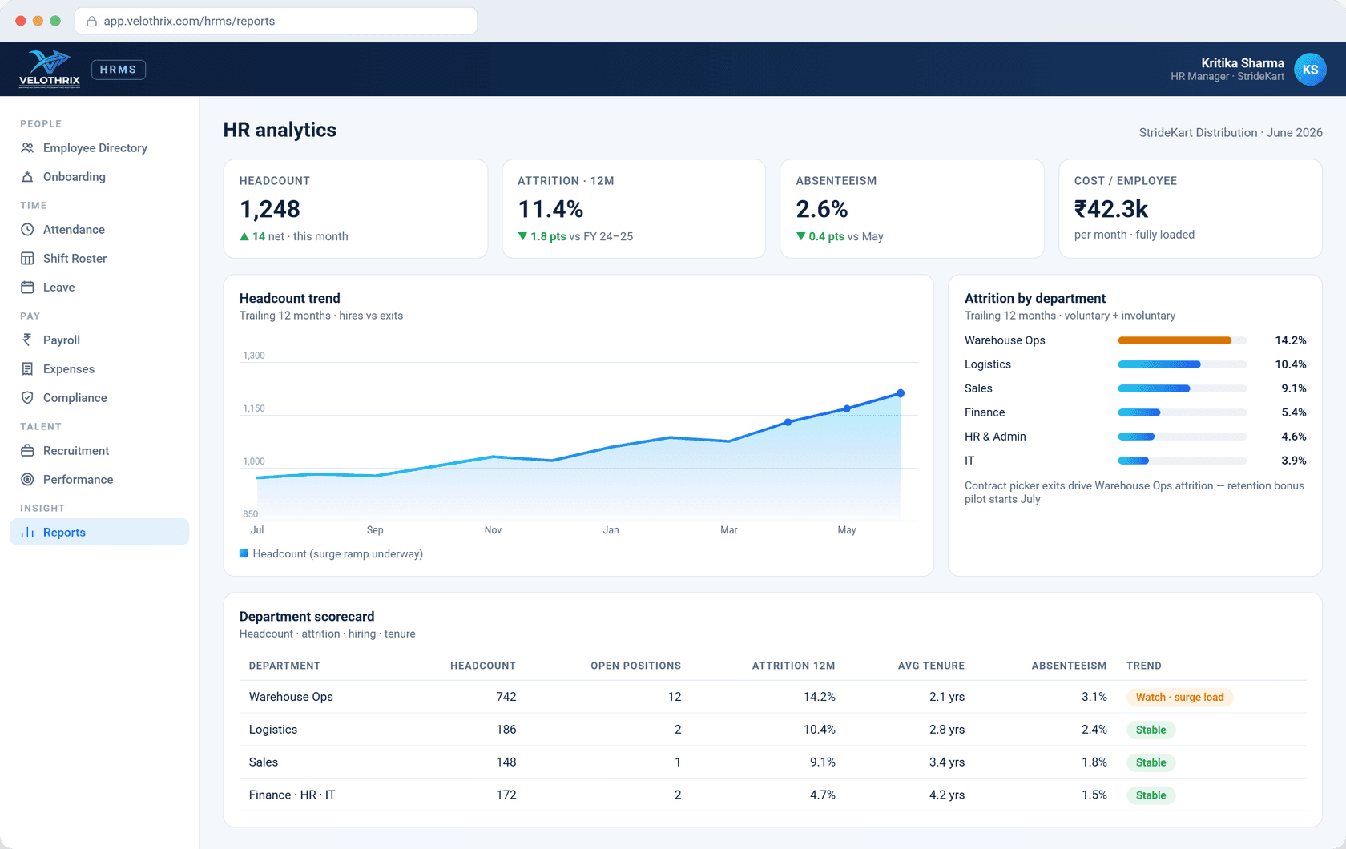This screenshot has height=849, width=1346.
Task: Click the Sales tenure 3.4 yrs cell
Action: pyautogui.click(x=947, y=762)
